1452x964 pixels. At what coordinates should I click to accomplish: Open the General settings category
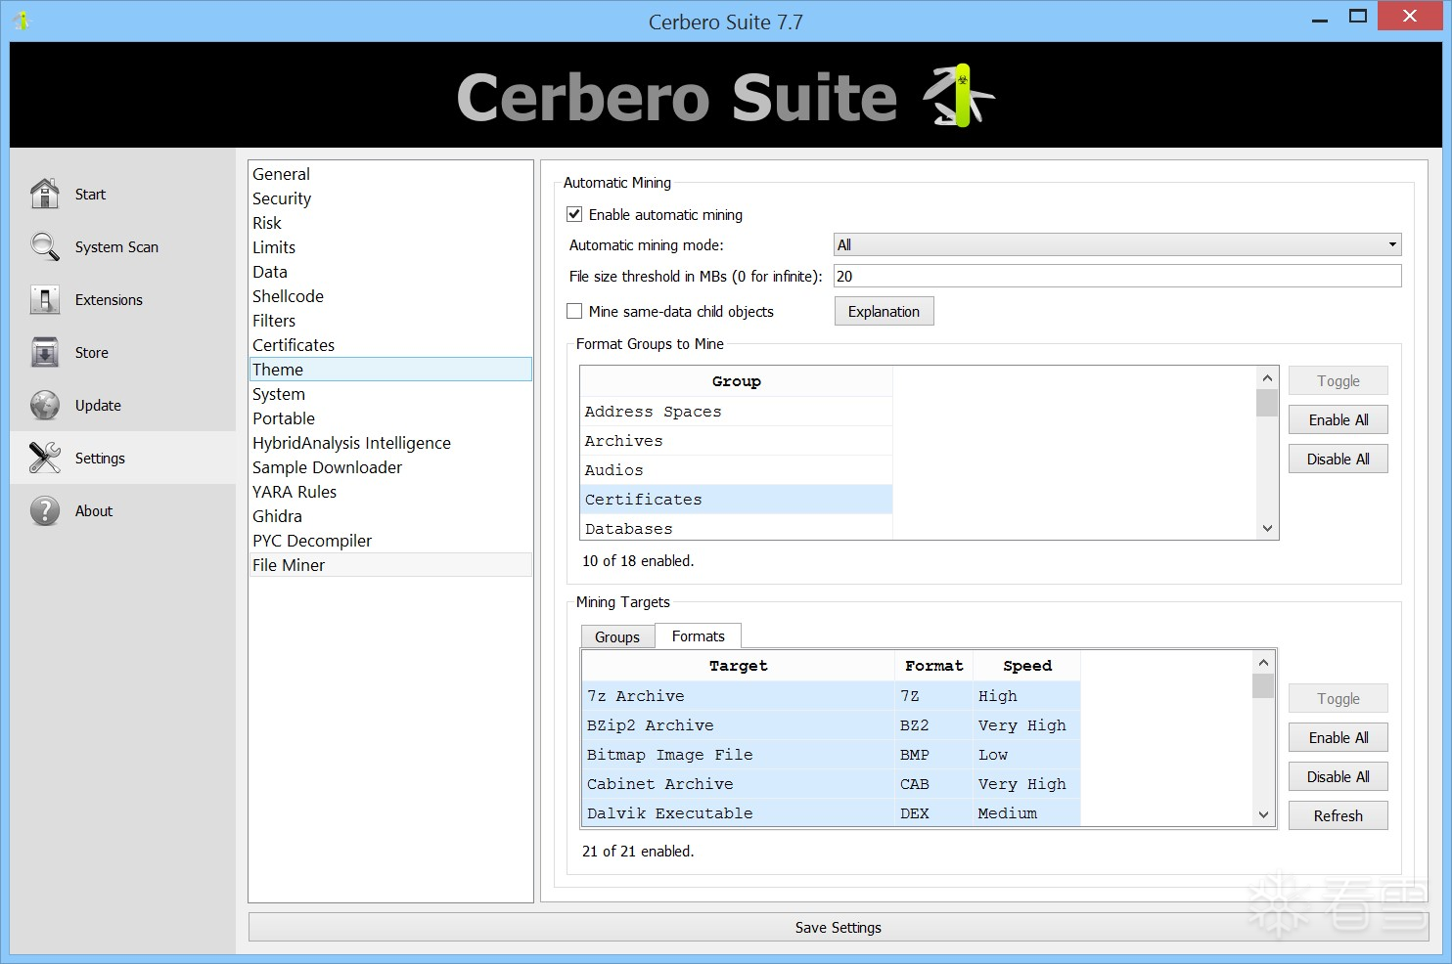click(x=390, y=174)
